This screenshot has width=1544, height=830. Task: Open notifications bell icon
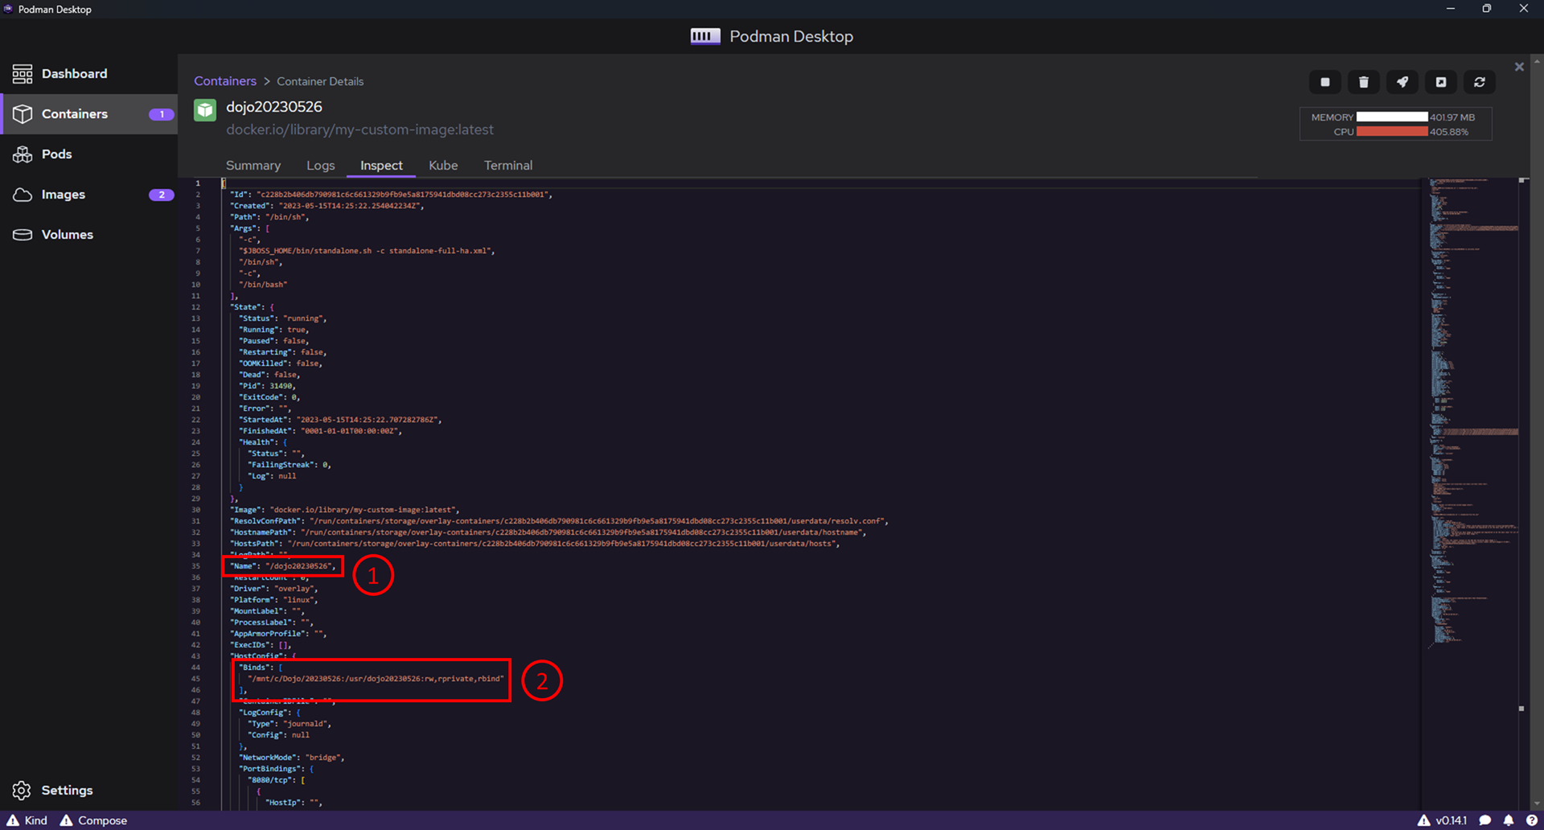point(1509,820)
